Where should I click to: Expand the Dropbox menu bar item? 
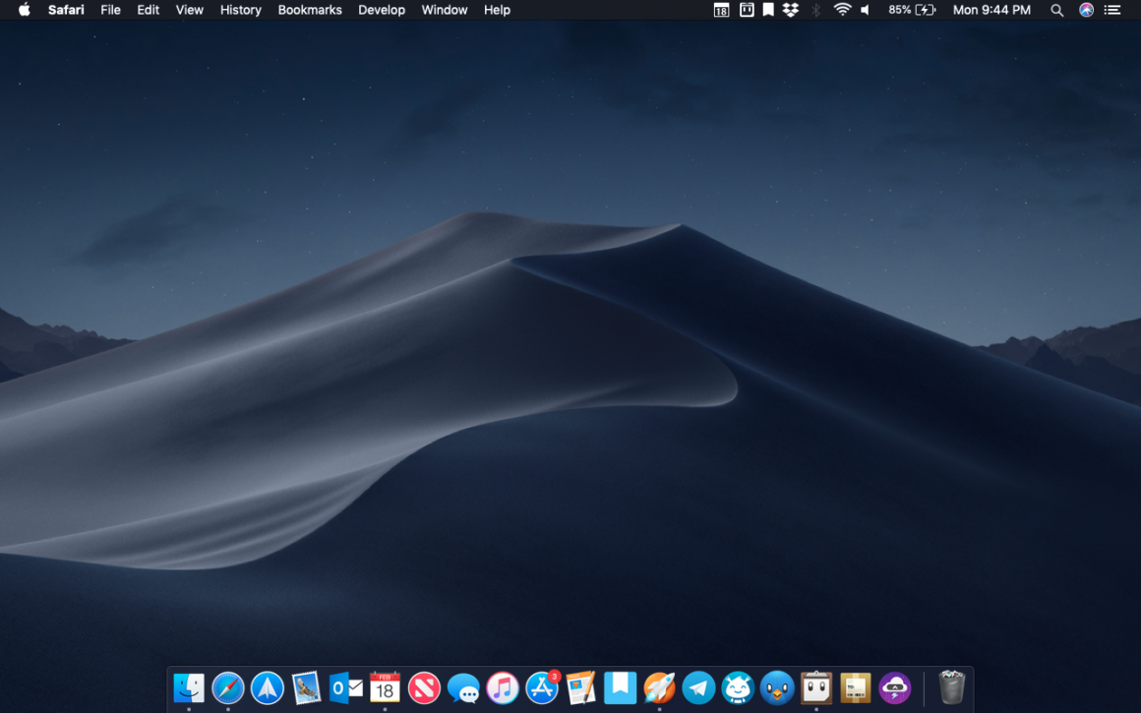[791, 10]
